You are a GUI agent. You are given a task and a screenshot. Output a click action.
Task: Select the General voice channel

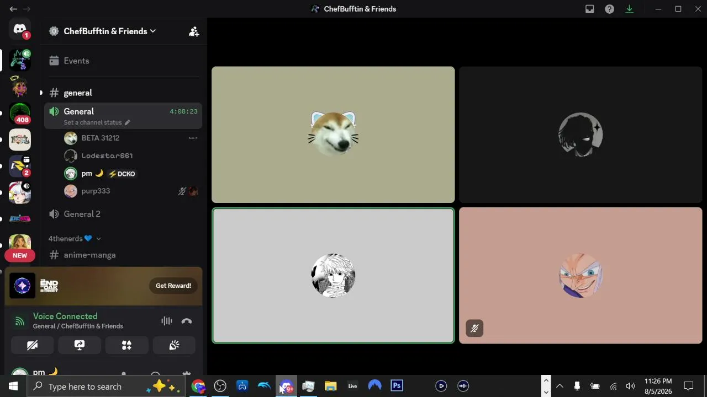(x=123, y=116)
